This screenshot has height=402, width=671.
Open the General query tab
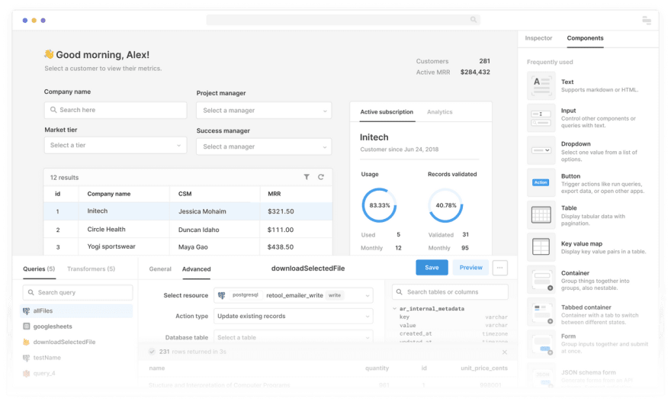click(x=160, y=269)
